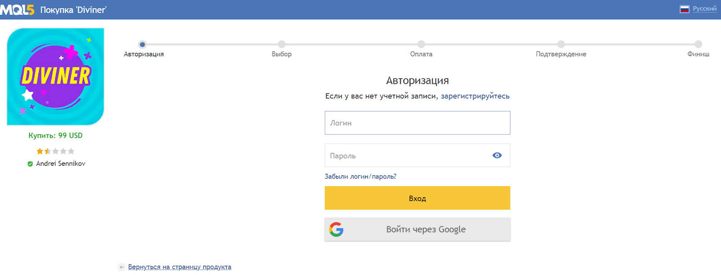Click the page title Покупка 'Diviner'
This screenshot has height=275, width=721.
tap(73, 10)
